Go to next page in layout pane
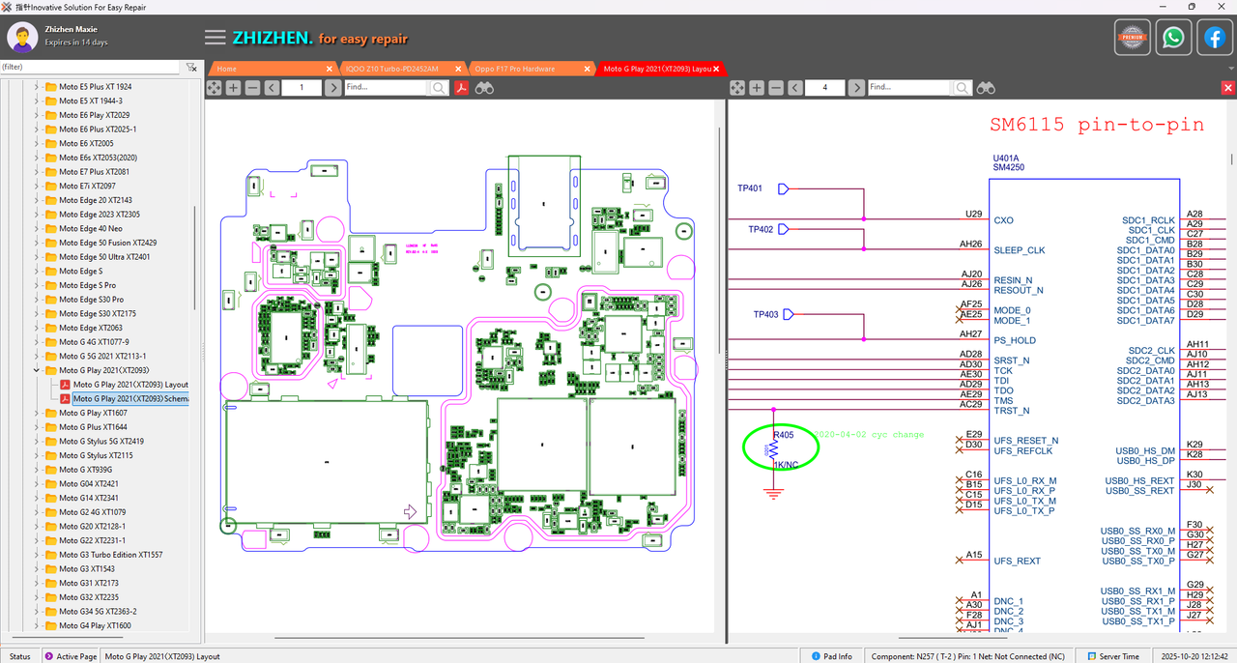 pyautogui.click(x=332, y=88)
